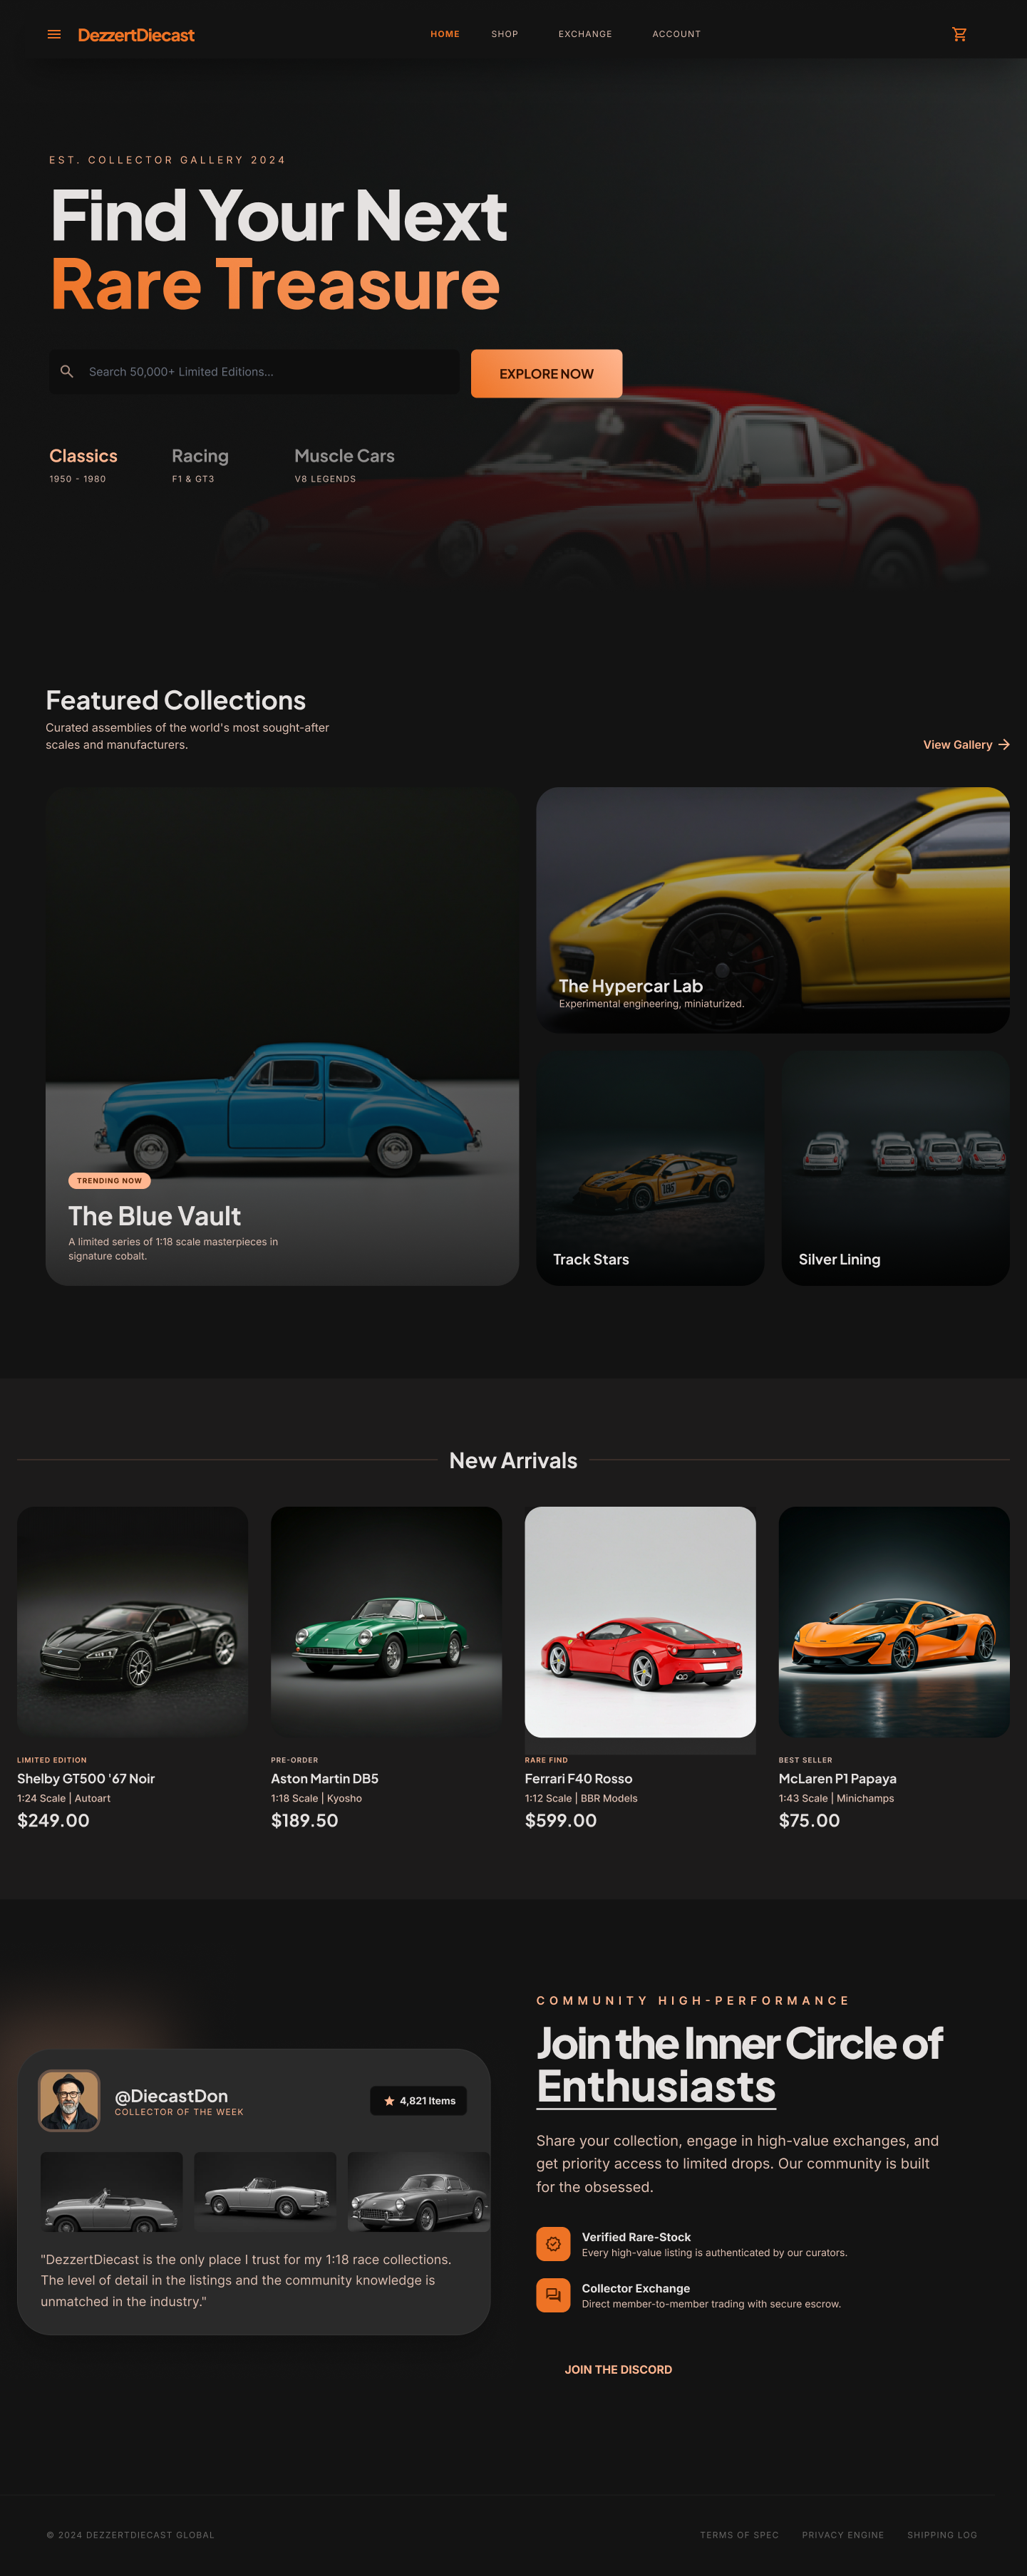1027x2576 pixels.
Task: Click the $599.00 price
Action: pyautogui.click(x=561, y=1820)
